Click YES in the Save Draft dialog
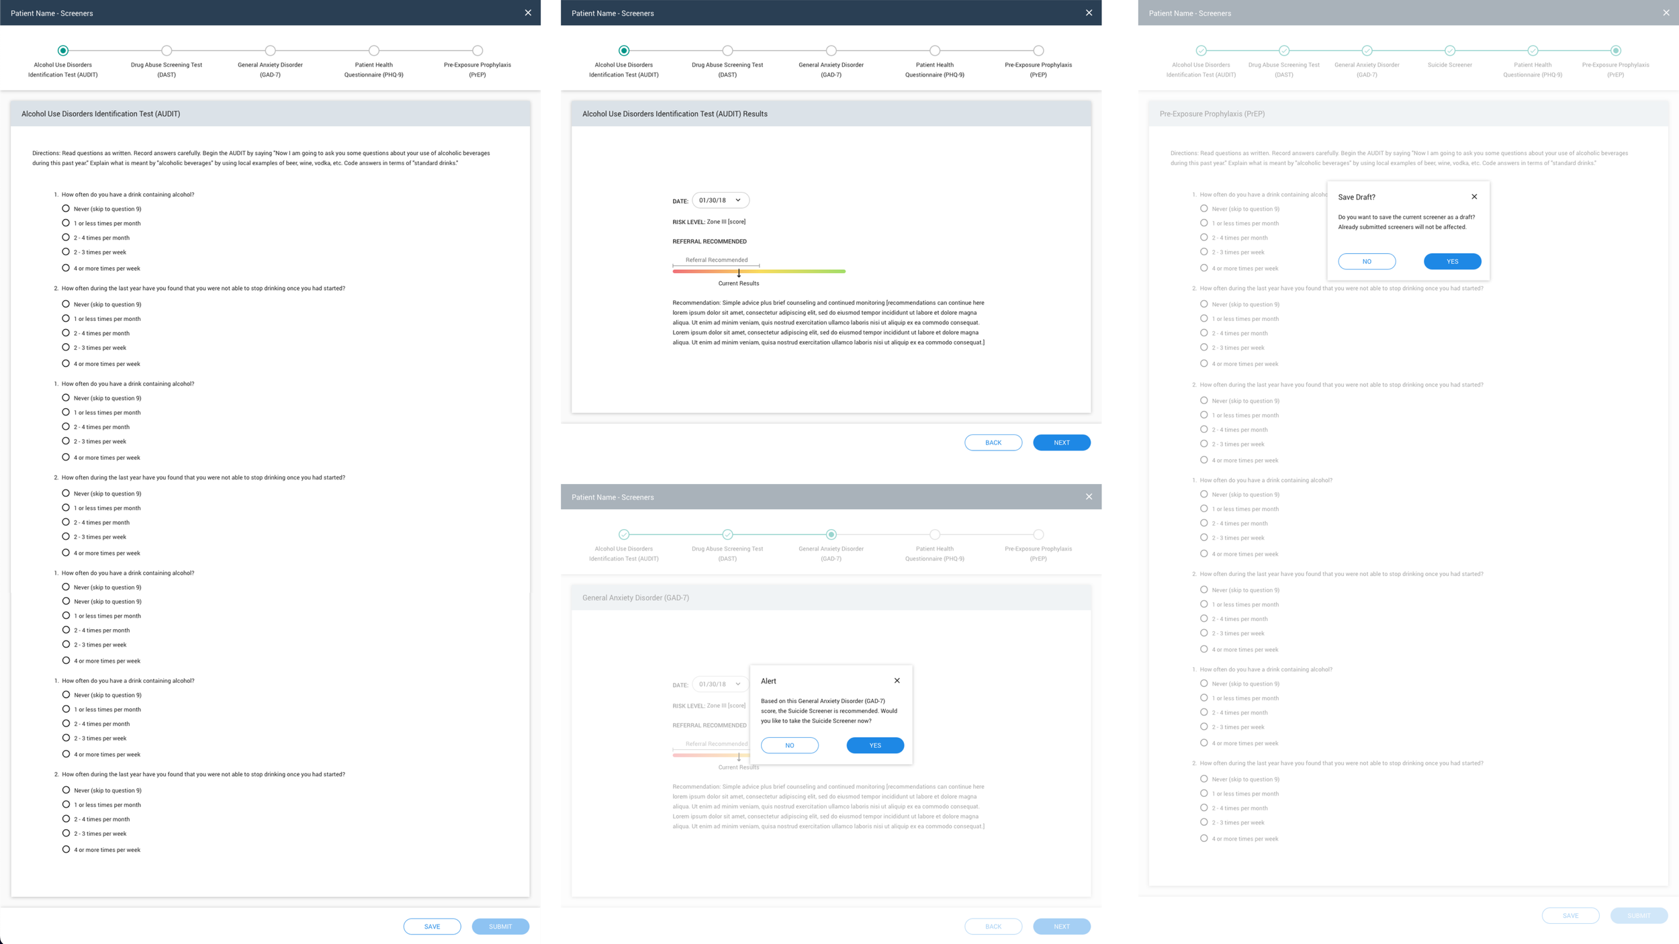 click(1452, 261)
